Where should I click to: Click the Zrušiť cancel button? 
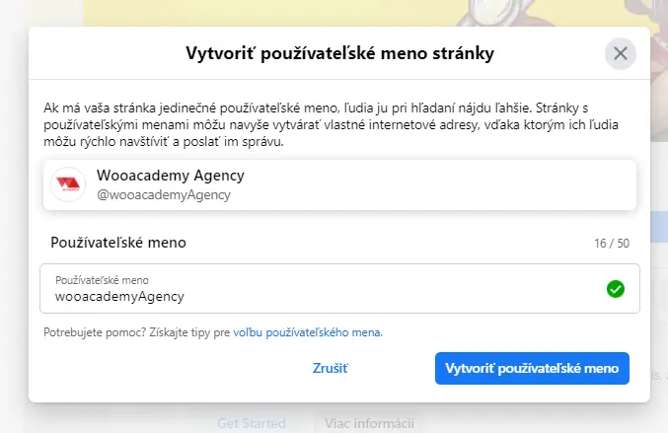click(x=331, y=368)
